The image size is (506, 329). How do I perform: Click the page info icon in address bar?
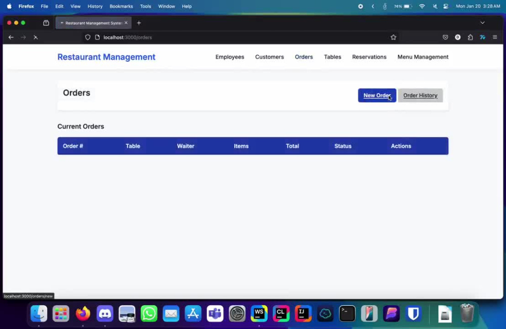[x=97, y=37]
